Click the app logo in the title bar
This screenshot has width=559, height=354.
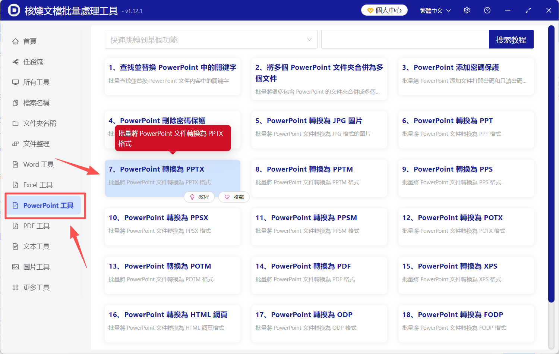coord(14,10)
